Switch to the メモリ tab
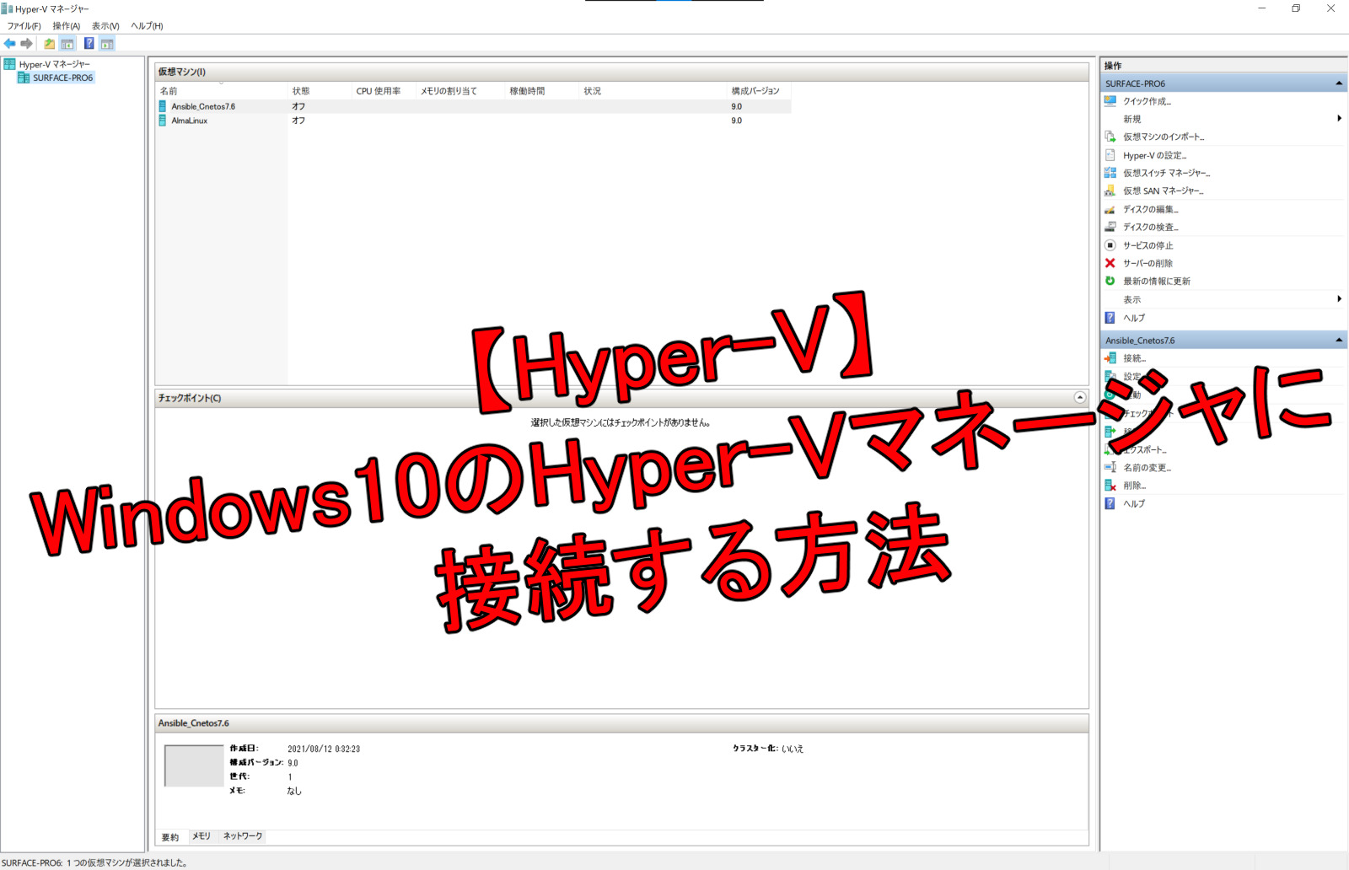Image resolution: width=1349 pixels, height=870 pixels. coord(202,836)
